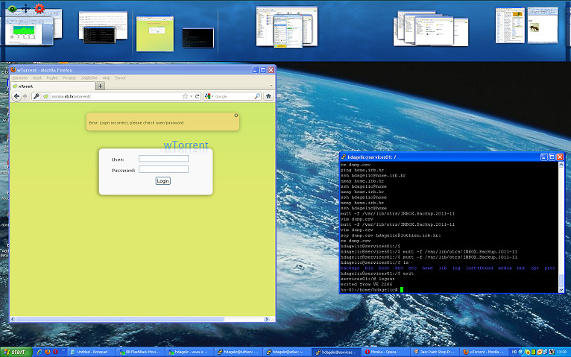Switch to hdagelic@luthien taskbar button
This screenshot has height=357, width=571.
239,352
